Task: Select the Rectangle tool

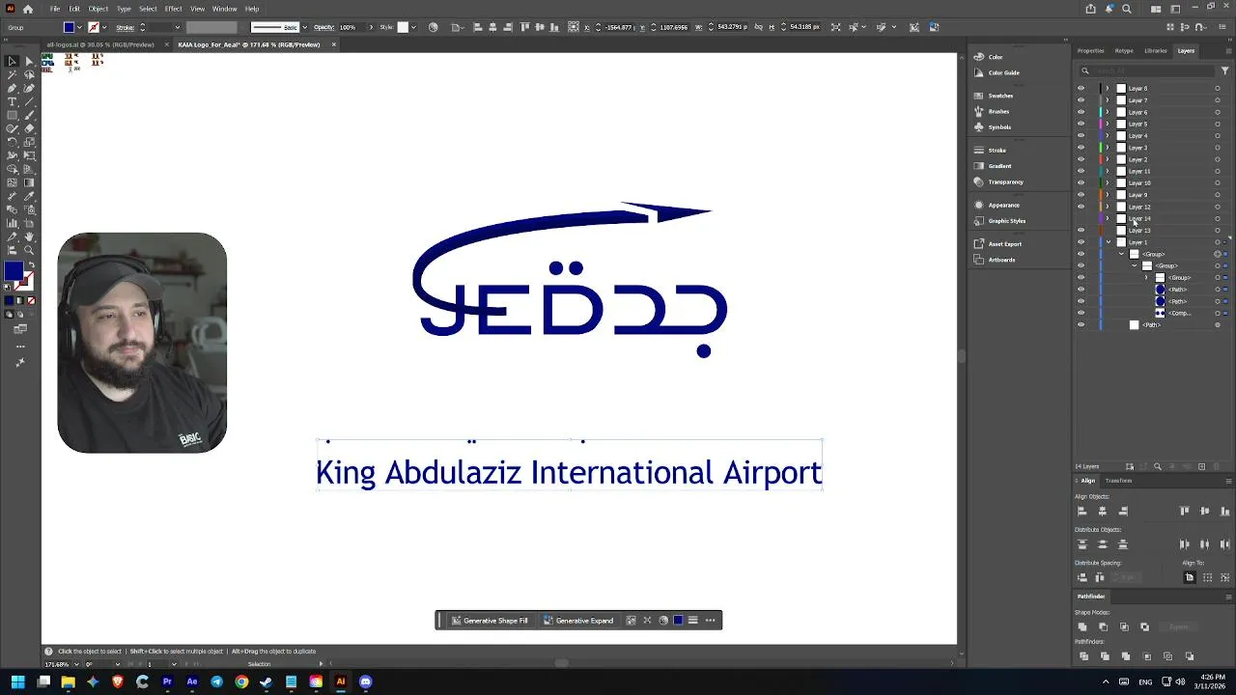Action: point(12,115)
